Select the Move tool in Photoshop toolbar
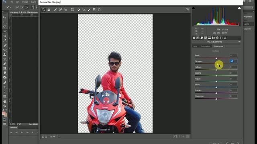Viewport: 257px width, 144px height. pyautogui.click(x=5, y=17)
